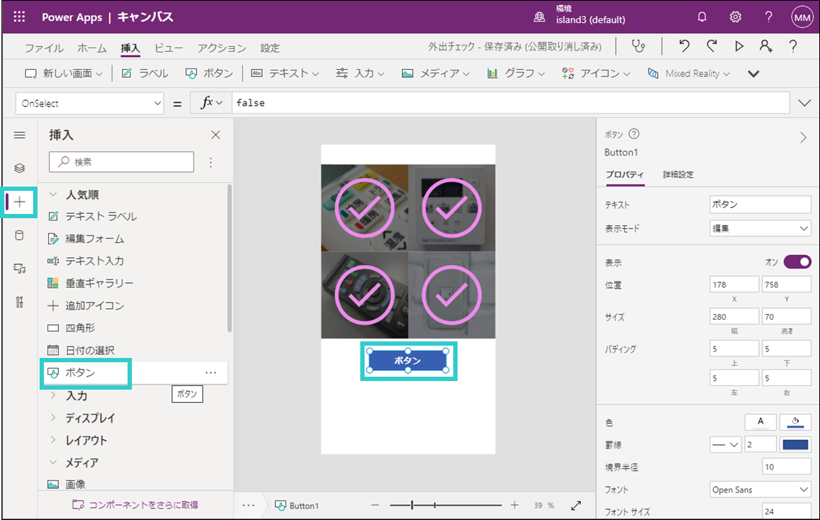The height and width of the screenshot is (520, 820).
Task: Pick the fill color bucket swatch
Action: pyautogui.click(x=796, y=422)
